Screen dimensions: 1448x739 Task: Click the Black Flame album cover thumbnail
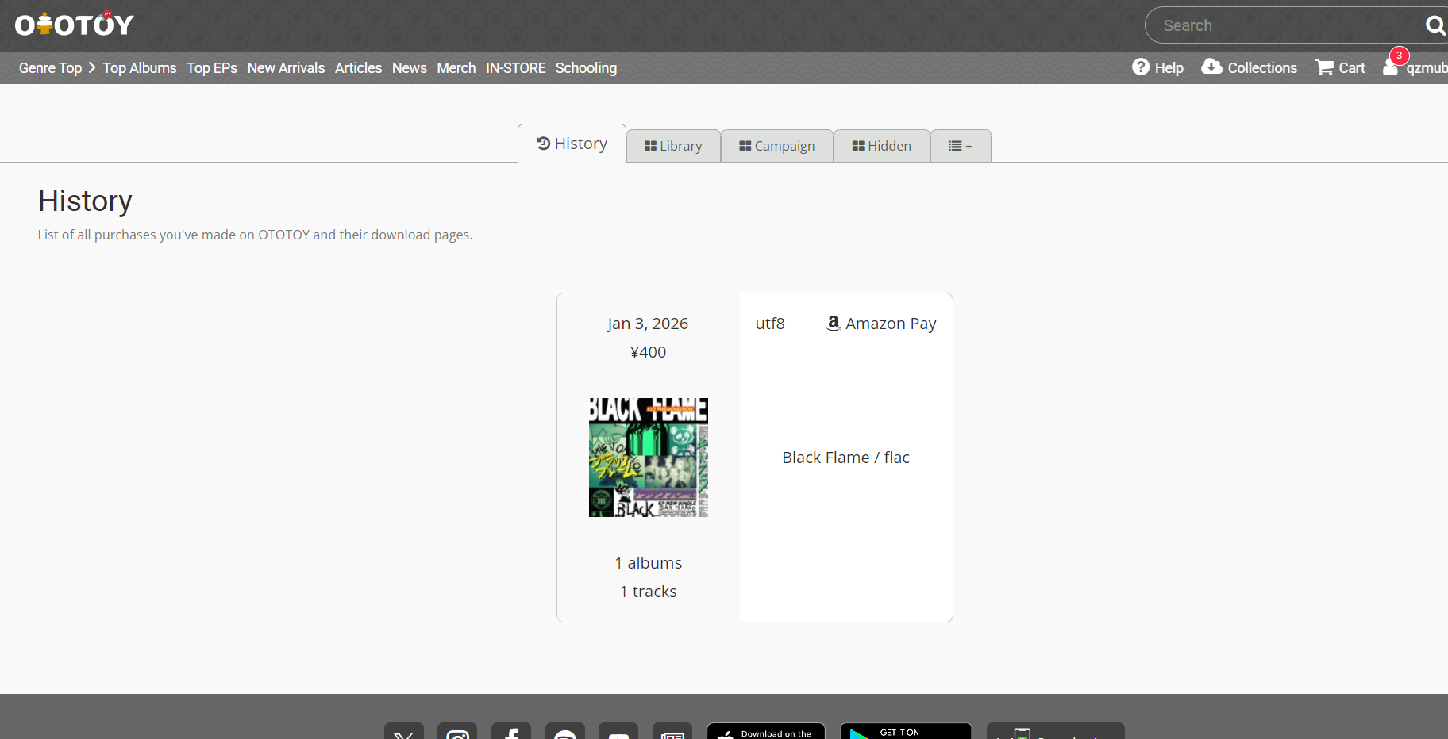pyautogui.click(x=649, y=458)
